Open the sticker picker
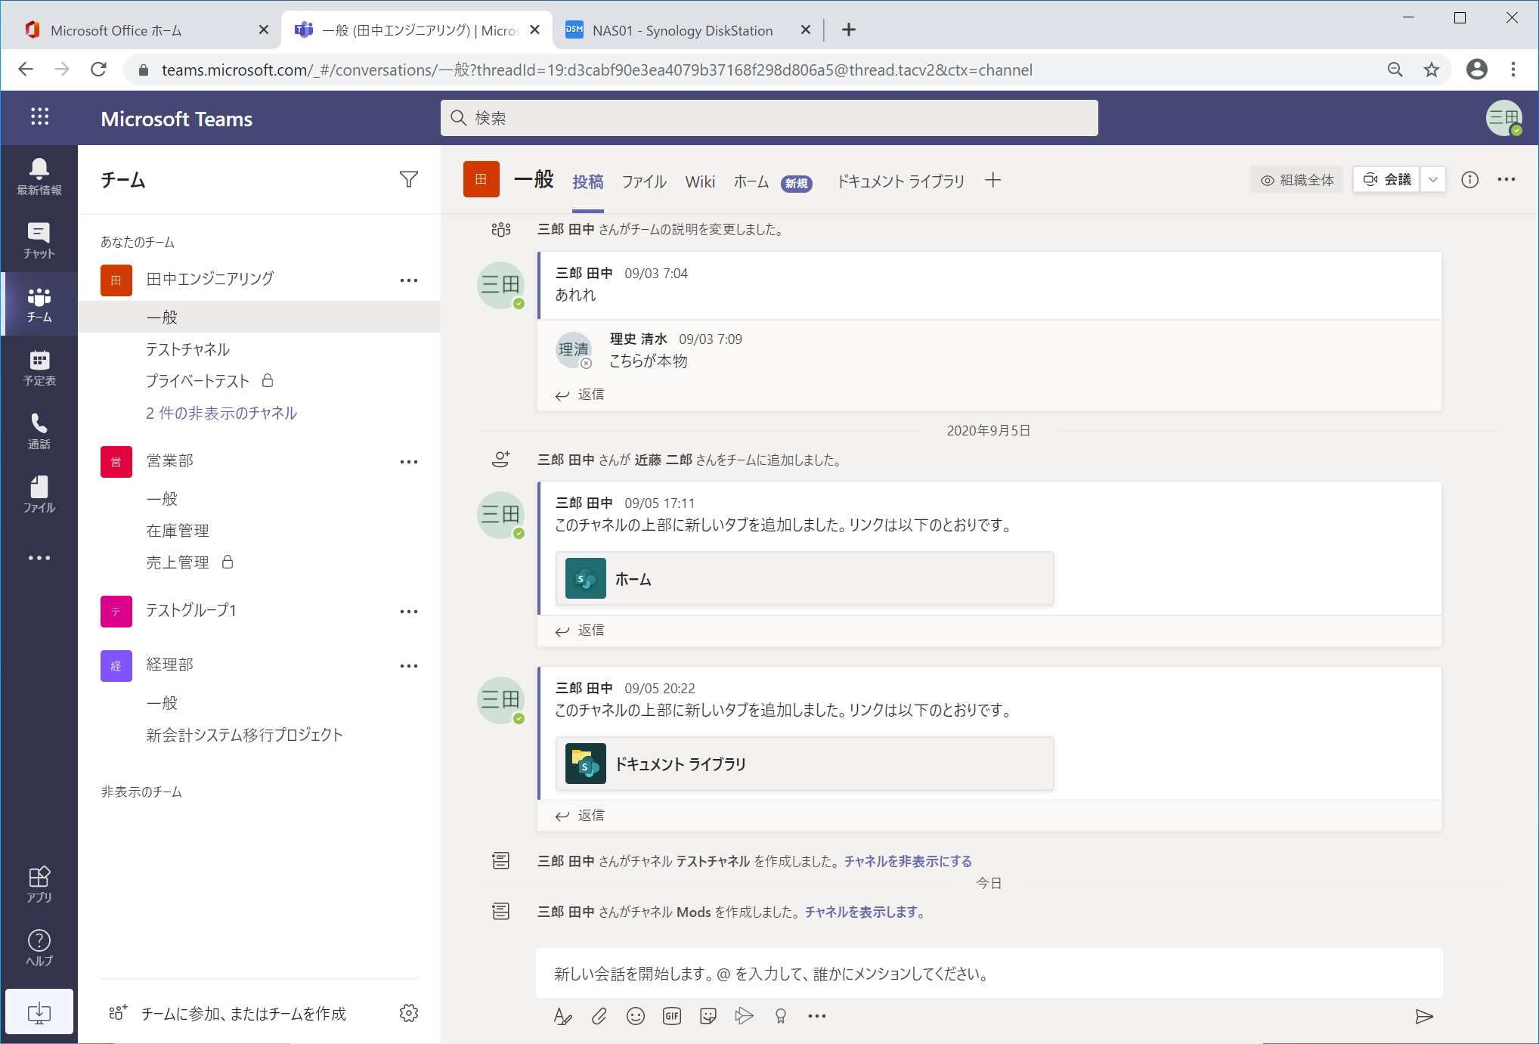1539x1044 pixels. 708,1016
